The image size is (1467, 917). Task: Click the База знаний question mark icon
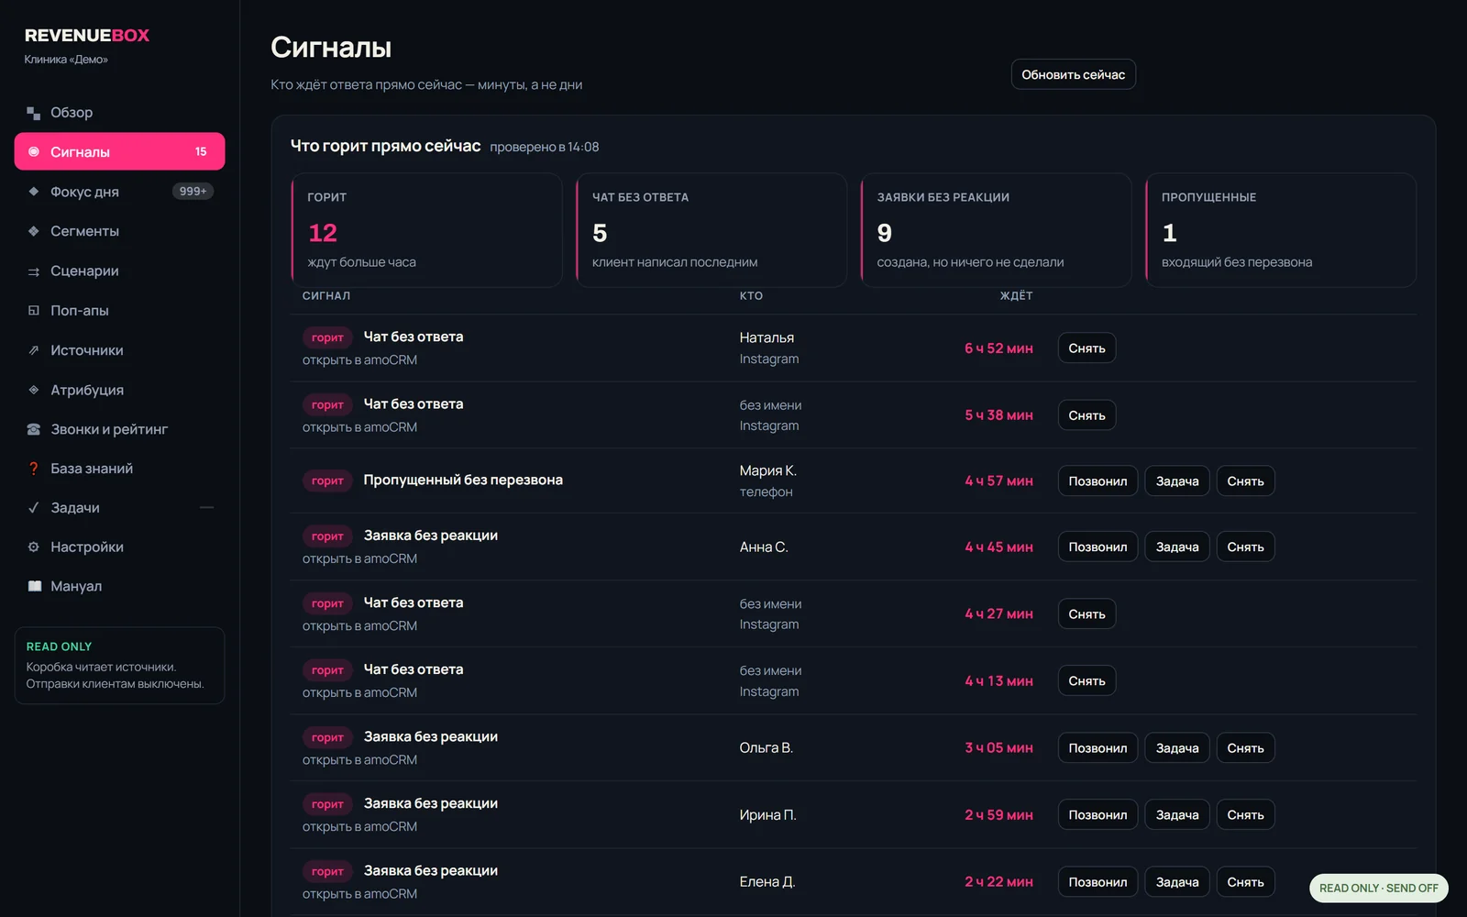(x=34, y=469)
